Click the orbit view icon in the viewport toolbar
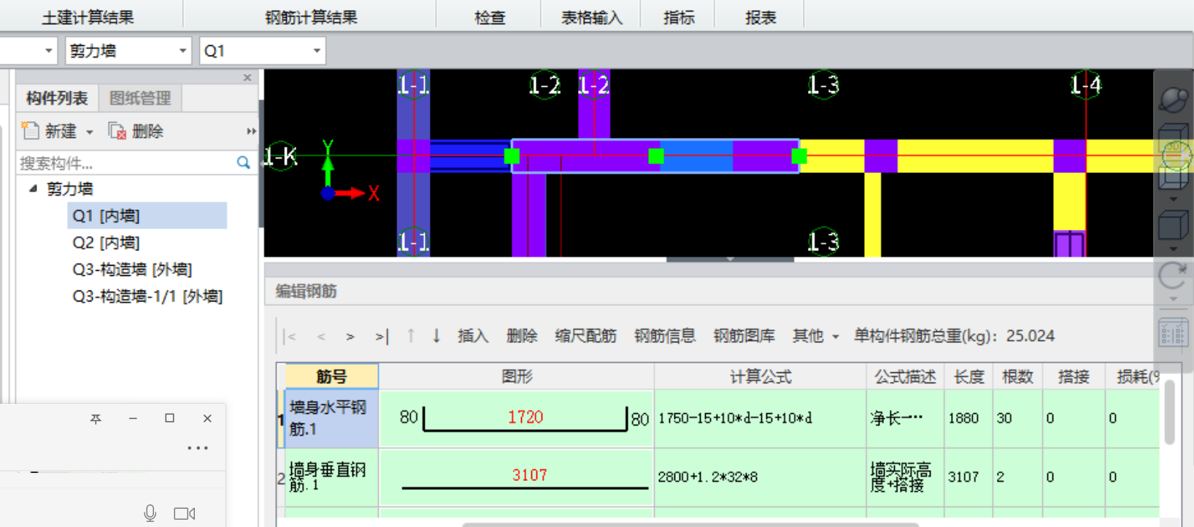 [x=1174, y=99]
